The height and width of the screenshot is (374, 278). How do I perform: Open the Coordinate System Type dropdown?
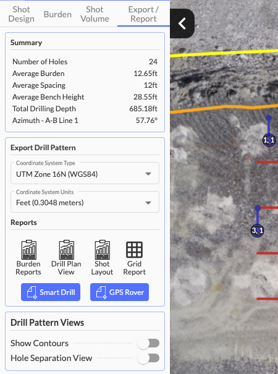coord(85,173)
